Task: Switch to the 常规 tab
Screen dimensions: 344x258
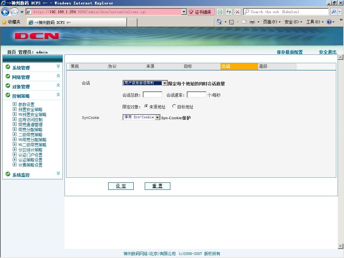Action: click(89, 67)
